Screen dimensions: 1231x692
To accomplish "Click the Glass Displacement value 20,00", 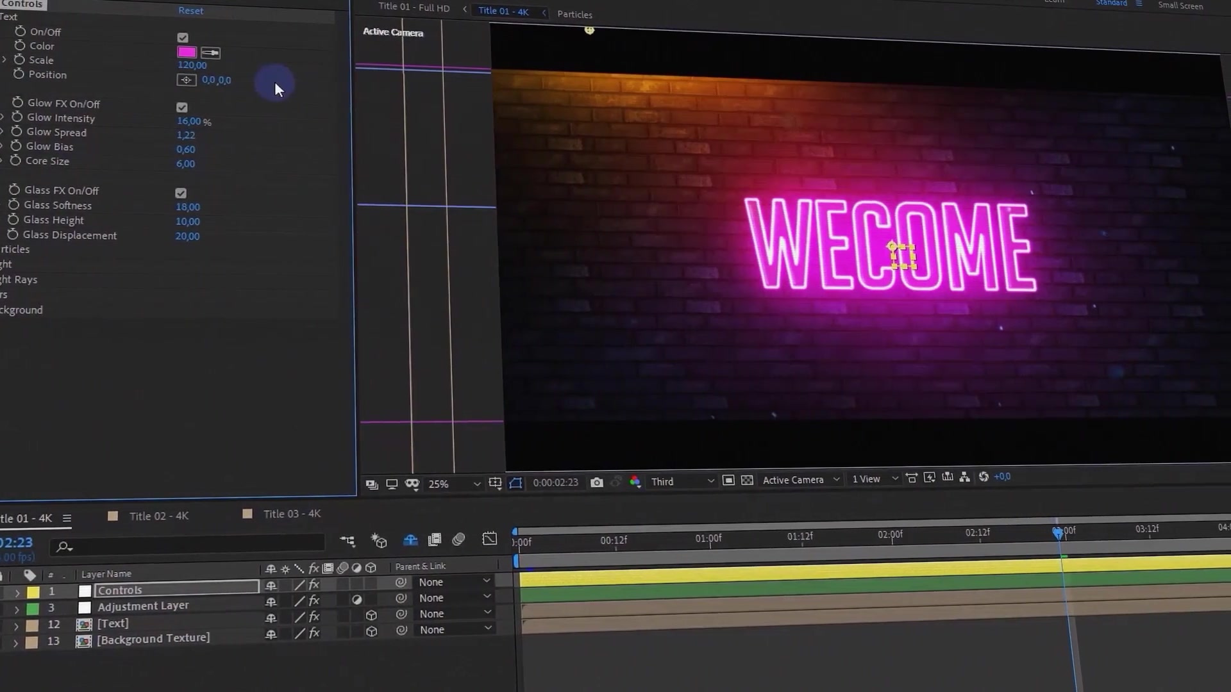I will point(187,236).
